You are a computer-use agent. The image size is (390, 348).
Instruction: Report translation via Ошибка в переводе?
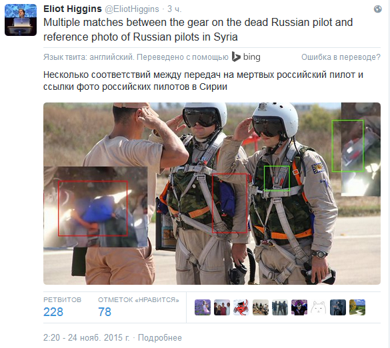(x=341, y=57)
